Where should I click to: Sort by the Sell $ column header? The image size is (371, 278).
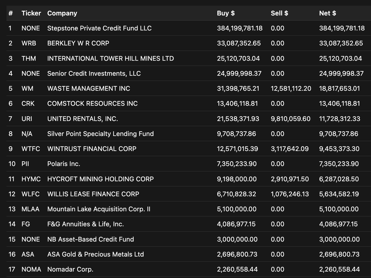tap(279, 13)
